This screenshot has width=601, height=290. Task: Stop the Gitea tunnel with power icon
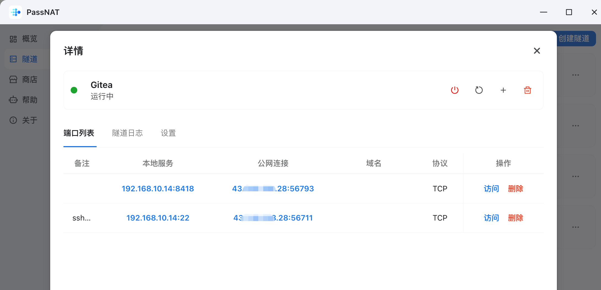454,90
